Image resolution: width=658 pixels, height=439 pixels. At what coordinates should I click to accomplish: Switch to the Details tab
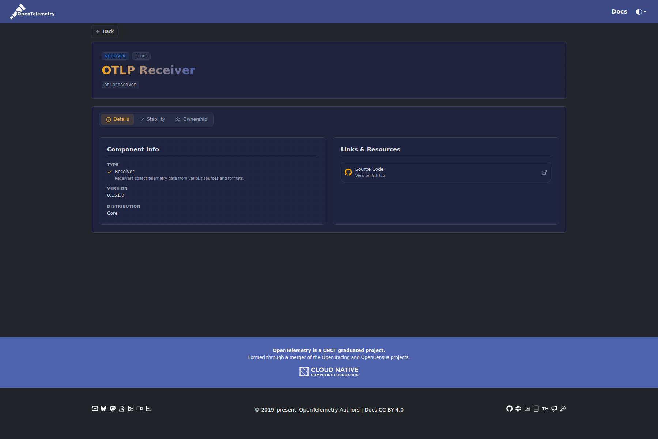click(118, 119)
